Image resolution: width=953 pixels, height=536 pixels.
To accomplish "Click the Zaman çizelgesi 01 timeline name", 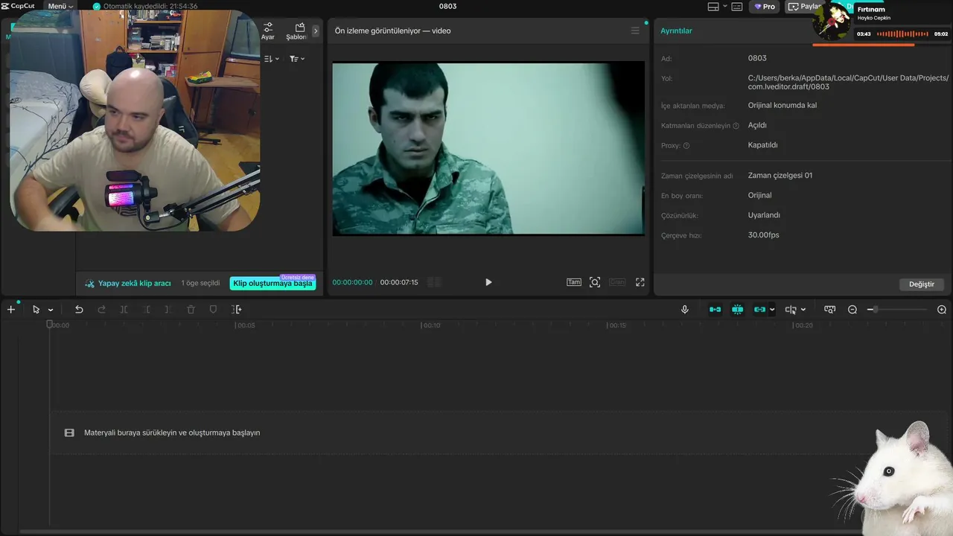I will click(x=780, y=176).
